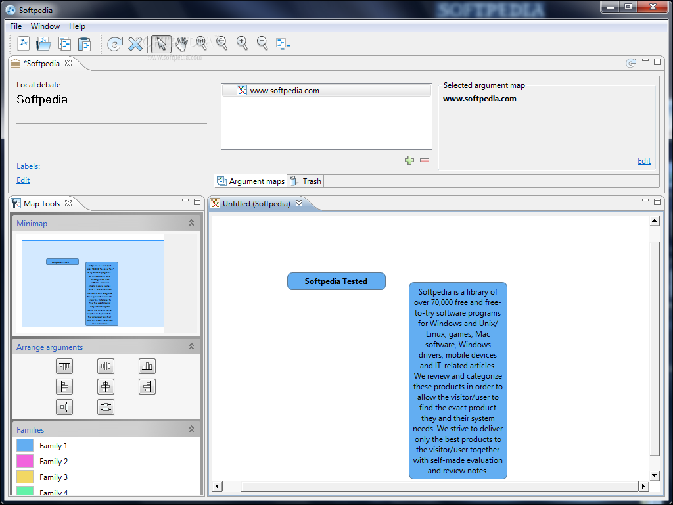Select the hand pan tool
Image resolution: width=673 pixels, height=505 pixels.
(x=181, y=43)
